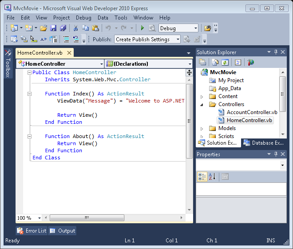This screenshot has width=293, height=249.
Task: Click the Open File folder icon
Action: (44, 28)
